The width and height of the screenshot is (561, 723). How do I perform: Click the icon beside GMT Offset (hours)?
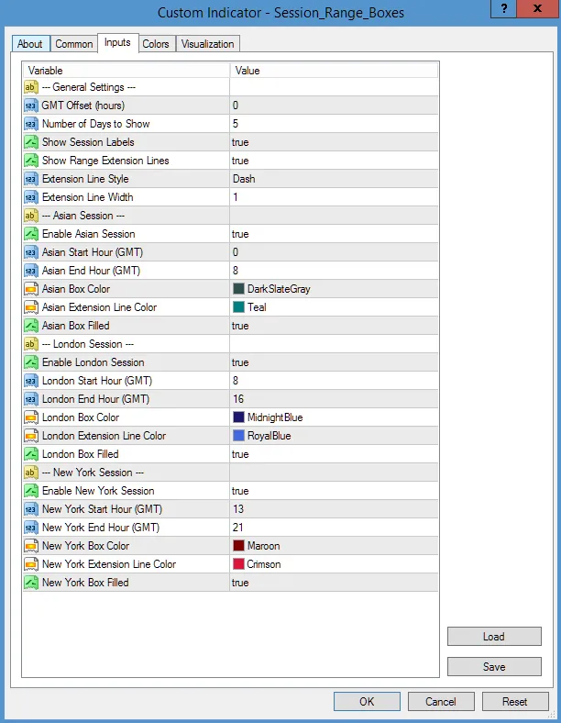pos(31,106)
